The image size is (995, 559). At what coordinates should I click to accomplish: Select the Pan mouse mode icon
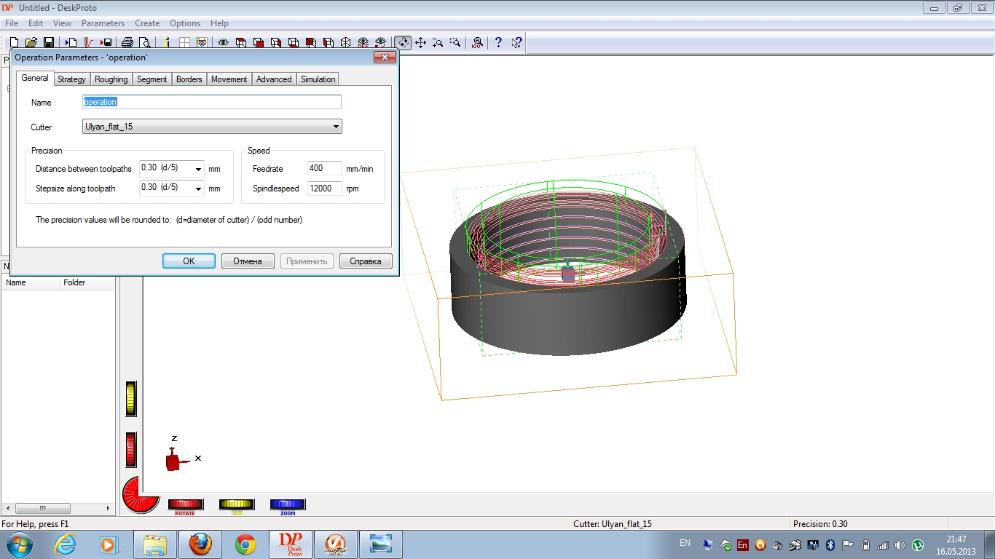[x=420, y=43]
